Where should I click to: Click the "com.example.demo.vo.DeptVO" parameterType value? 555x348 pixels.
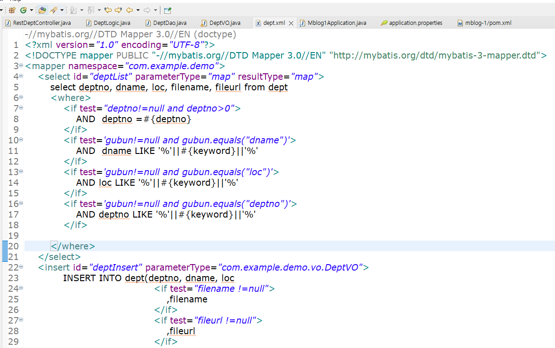(290, 267)
